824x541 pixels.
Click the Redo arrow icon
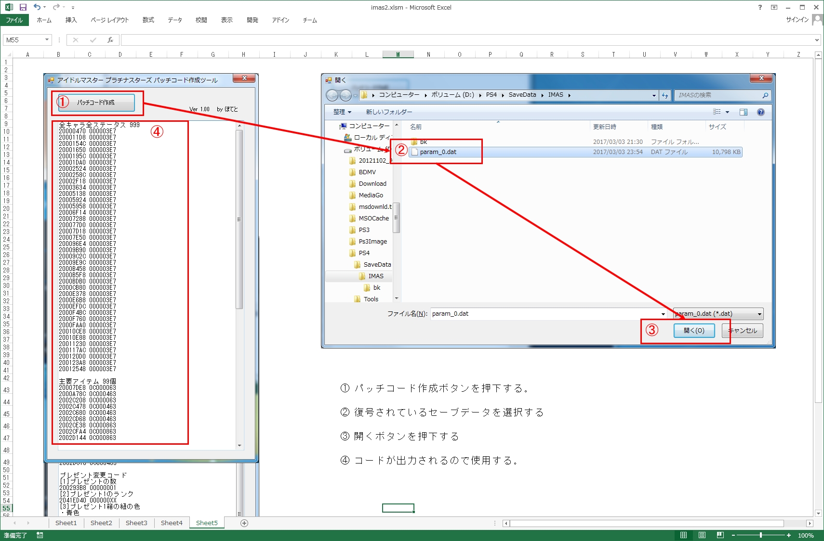pyautogui.click(x=56, y=7)
